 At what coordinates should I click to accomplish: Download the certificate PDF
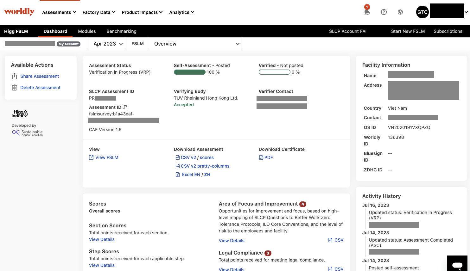tap(269, 157)
